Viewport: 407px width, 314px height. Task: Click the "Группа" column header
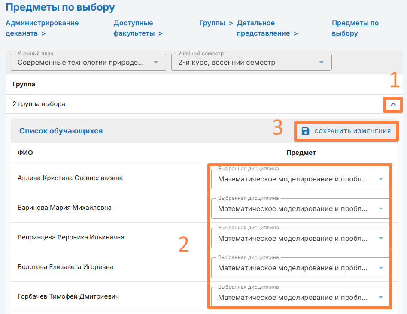pyautogui.click(x=24, y=84)
